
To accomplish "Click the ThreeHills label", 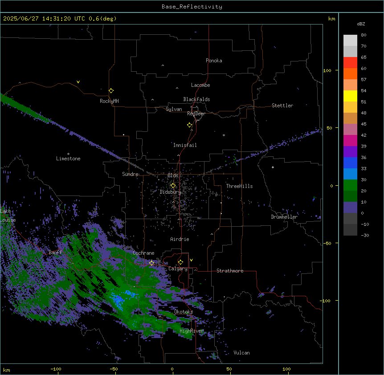I will 239,186.
